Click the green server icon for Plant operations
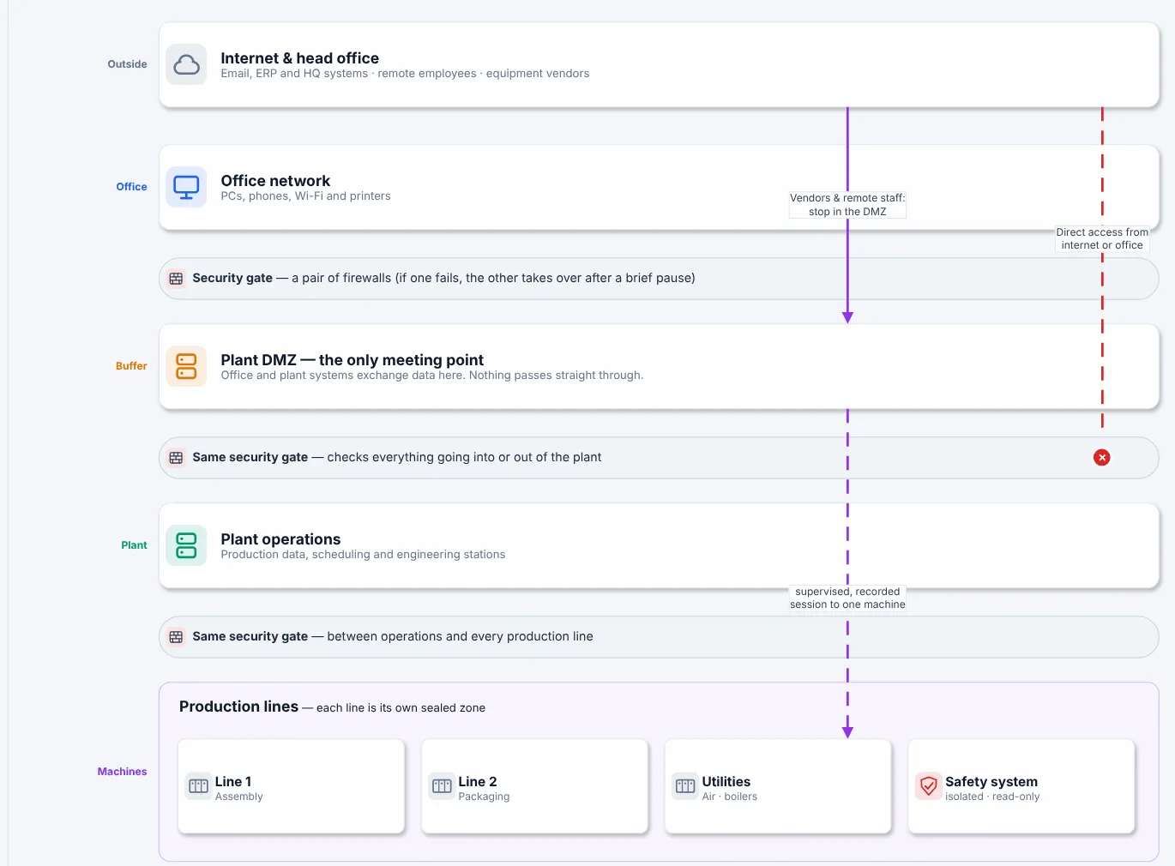Screen dimensions: 1175x866 [x=186, y=545]
